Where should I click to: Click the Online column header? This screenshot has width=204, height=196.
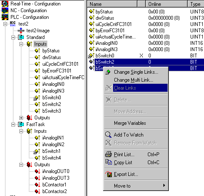coord(166,4)
